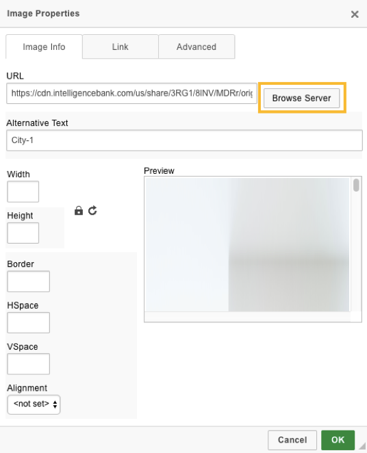This screenshot has width=367, height=453.
Task: Select the Image Info tab
Action: (44, 47)
